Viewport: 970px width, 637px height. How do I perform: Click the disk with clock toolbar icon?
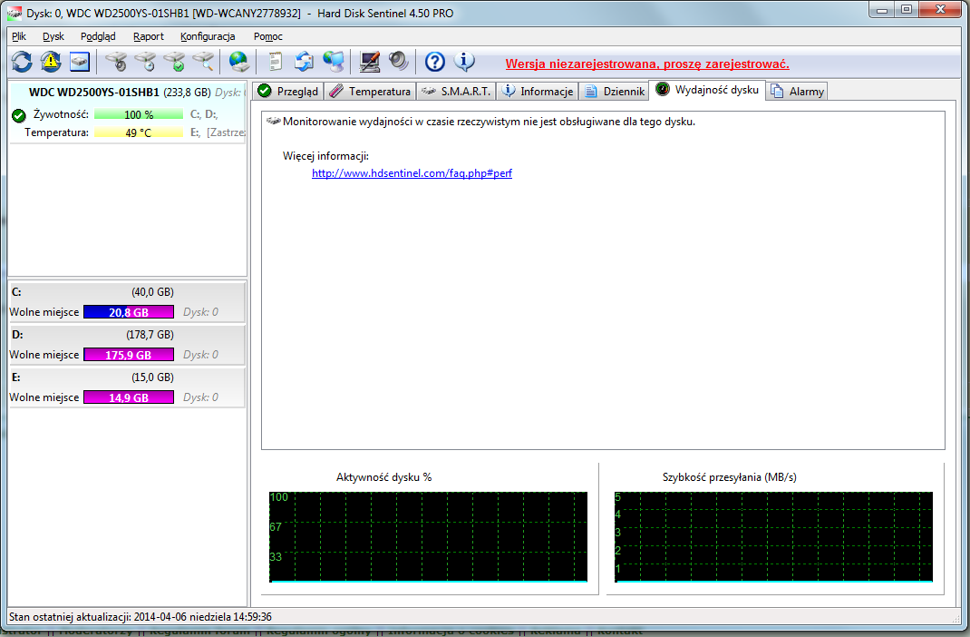point(145,62)
